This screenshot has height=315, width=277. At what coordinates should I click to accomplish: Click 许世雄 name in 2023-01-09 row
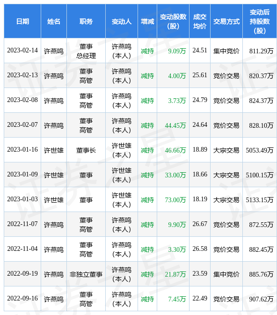[x=54, y=175]
